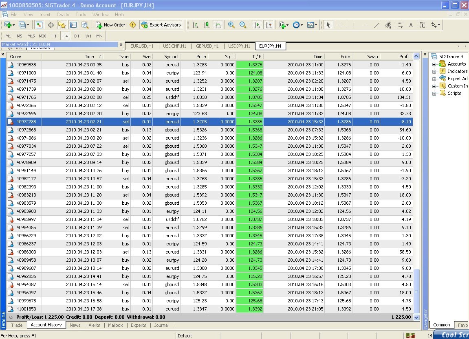Select the text label T tool

[422, 25]
